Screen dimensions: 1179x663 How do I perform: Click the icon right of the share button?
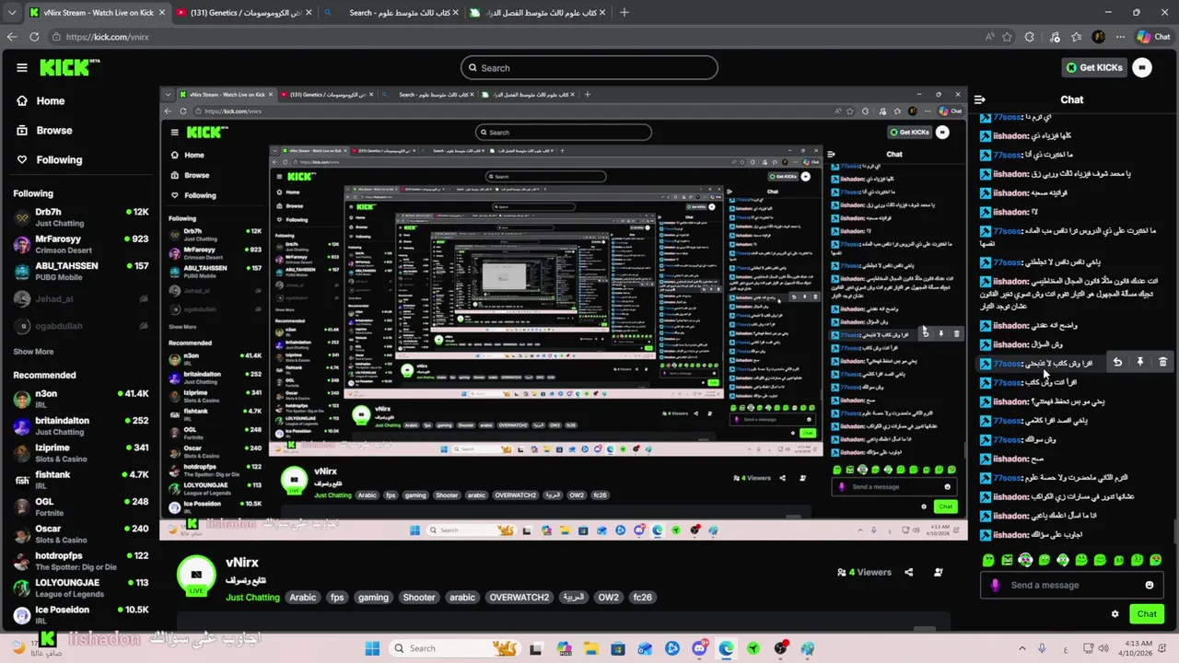939,572
